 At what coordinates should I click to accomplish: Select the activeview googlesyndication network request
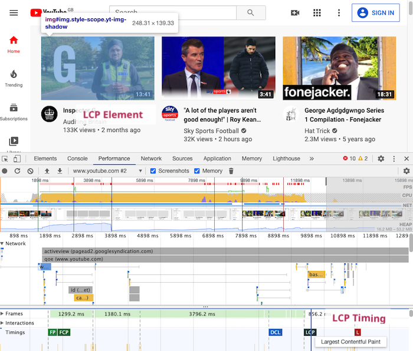(x=225, y=251)
